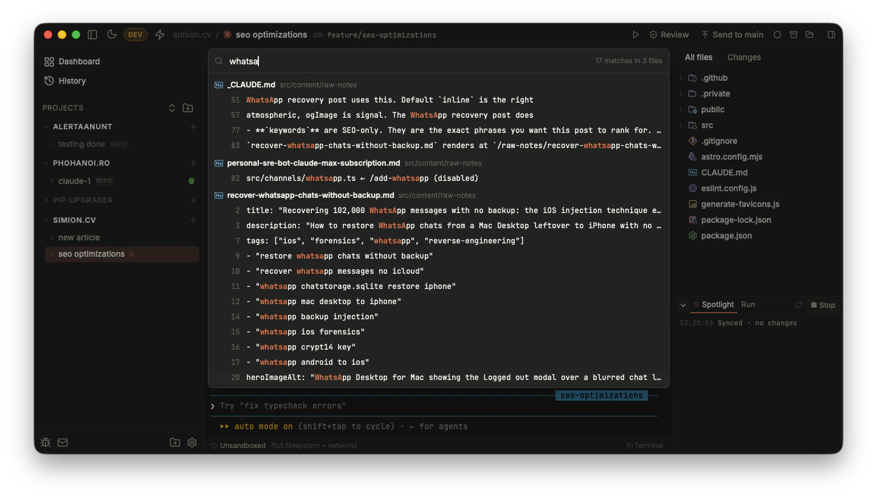877x499 pixels.
Task: Click the play run icon beside Review
Action: tap(636, 35)
